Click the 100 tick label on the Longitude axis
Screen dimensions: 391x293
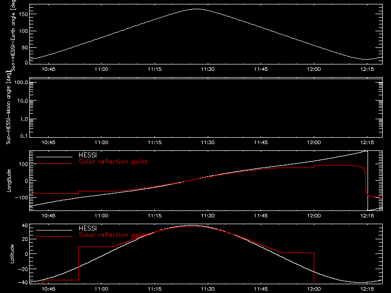(23, 164)
